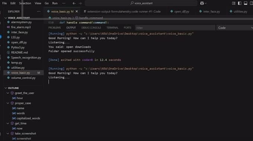The height and width of the screenshot is (141, 253).
Task: Select now variable in outline
Action: (x=19, y=129)
